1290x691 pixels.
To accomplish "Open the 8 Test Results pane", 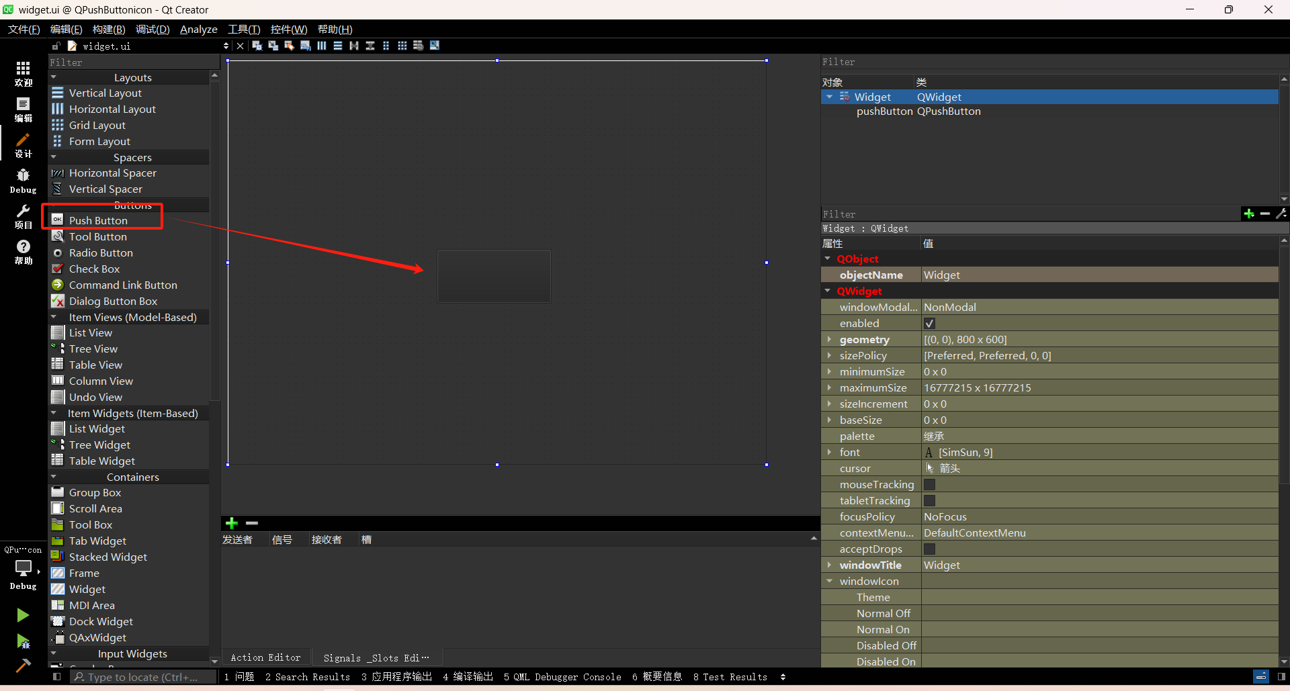I will pos(730,677).
